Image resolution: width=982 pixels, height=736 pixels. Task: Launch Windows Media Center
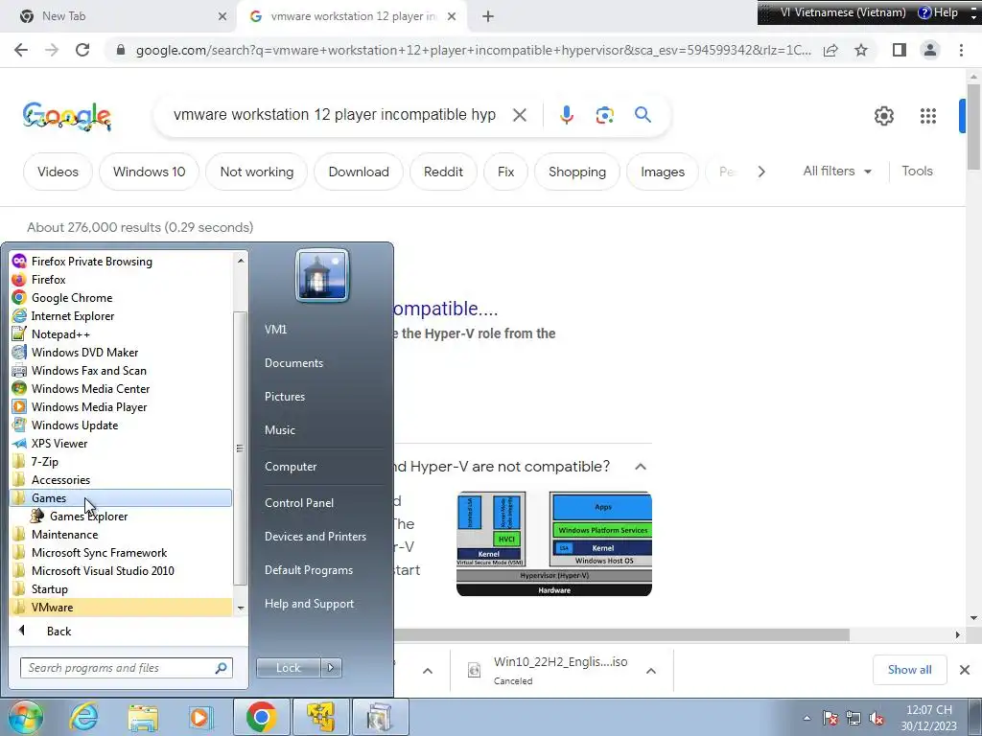click(90, 389)
